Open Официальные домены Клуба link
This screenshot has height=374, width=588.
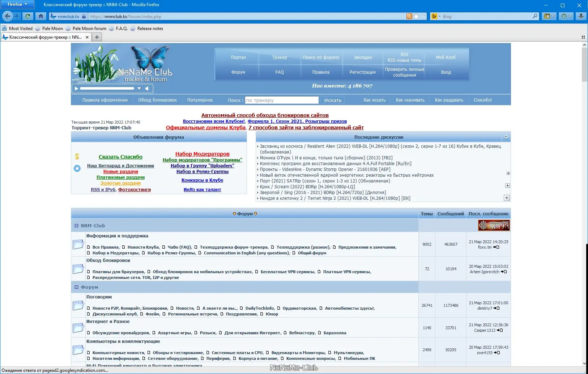tap(205, 128)
